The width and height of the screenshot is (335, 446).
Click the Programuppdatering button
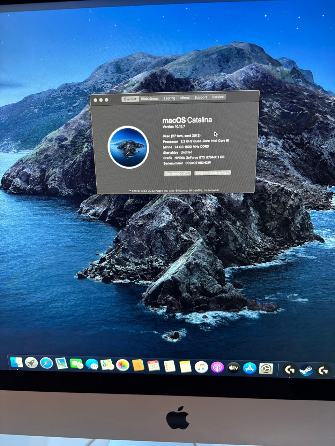pos(213,173)
